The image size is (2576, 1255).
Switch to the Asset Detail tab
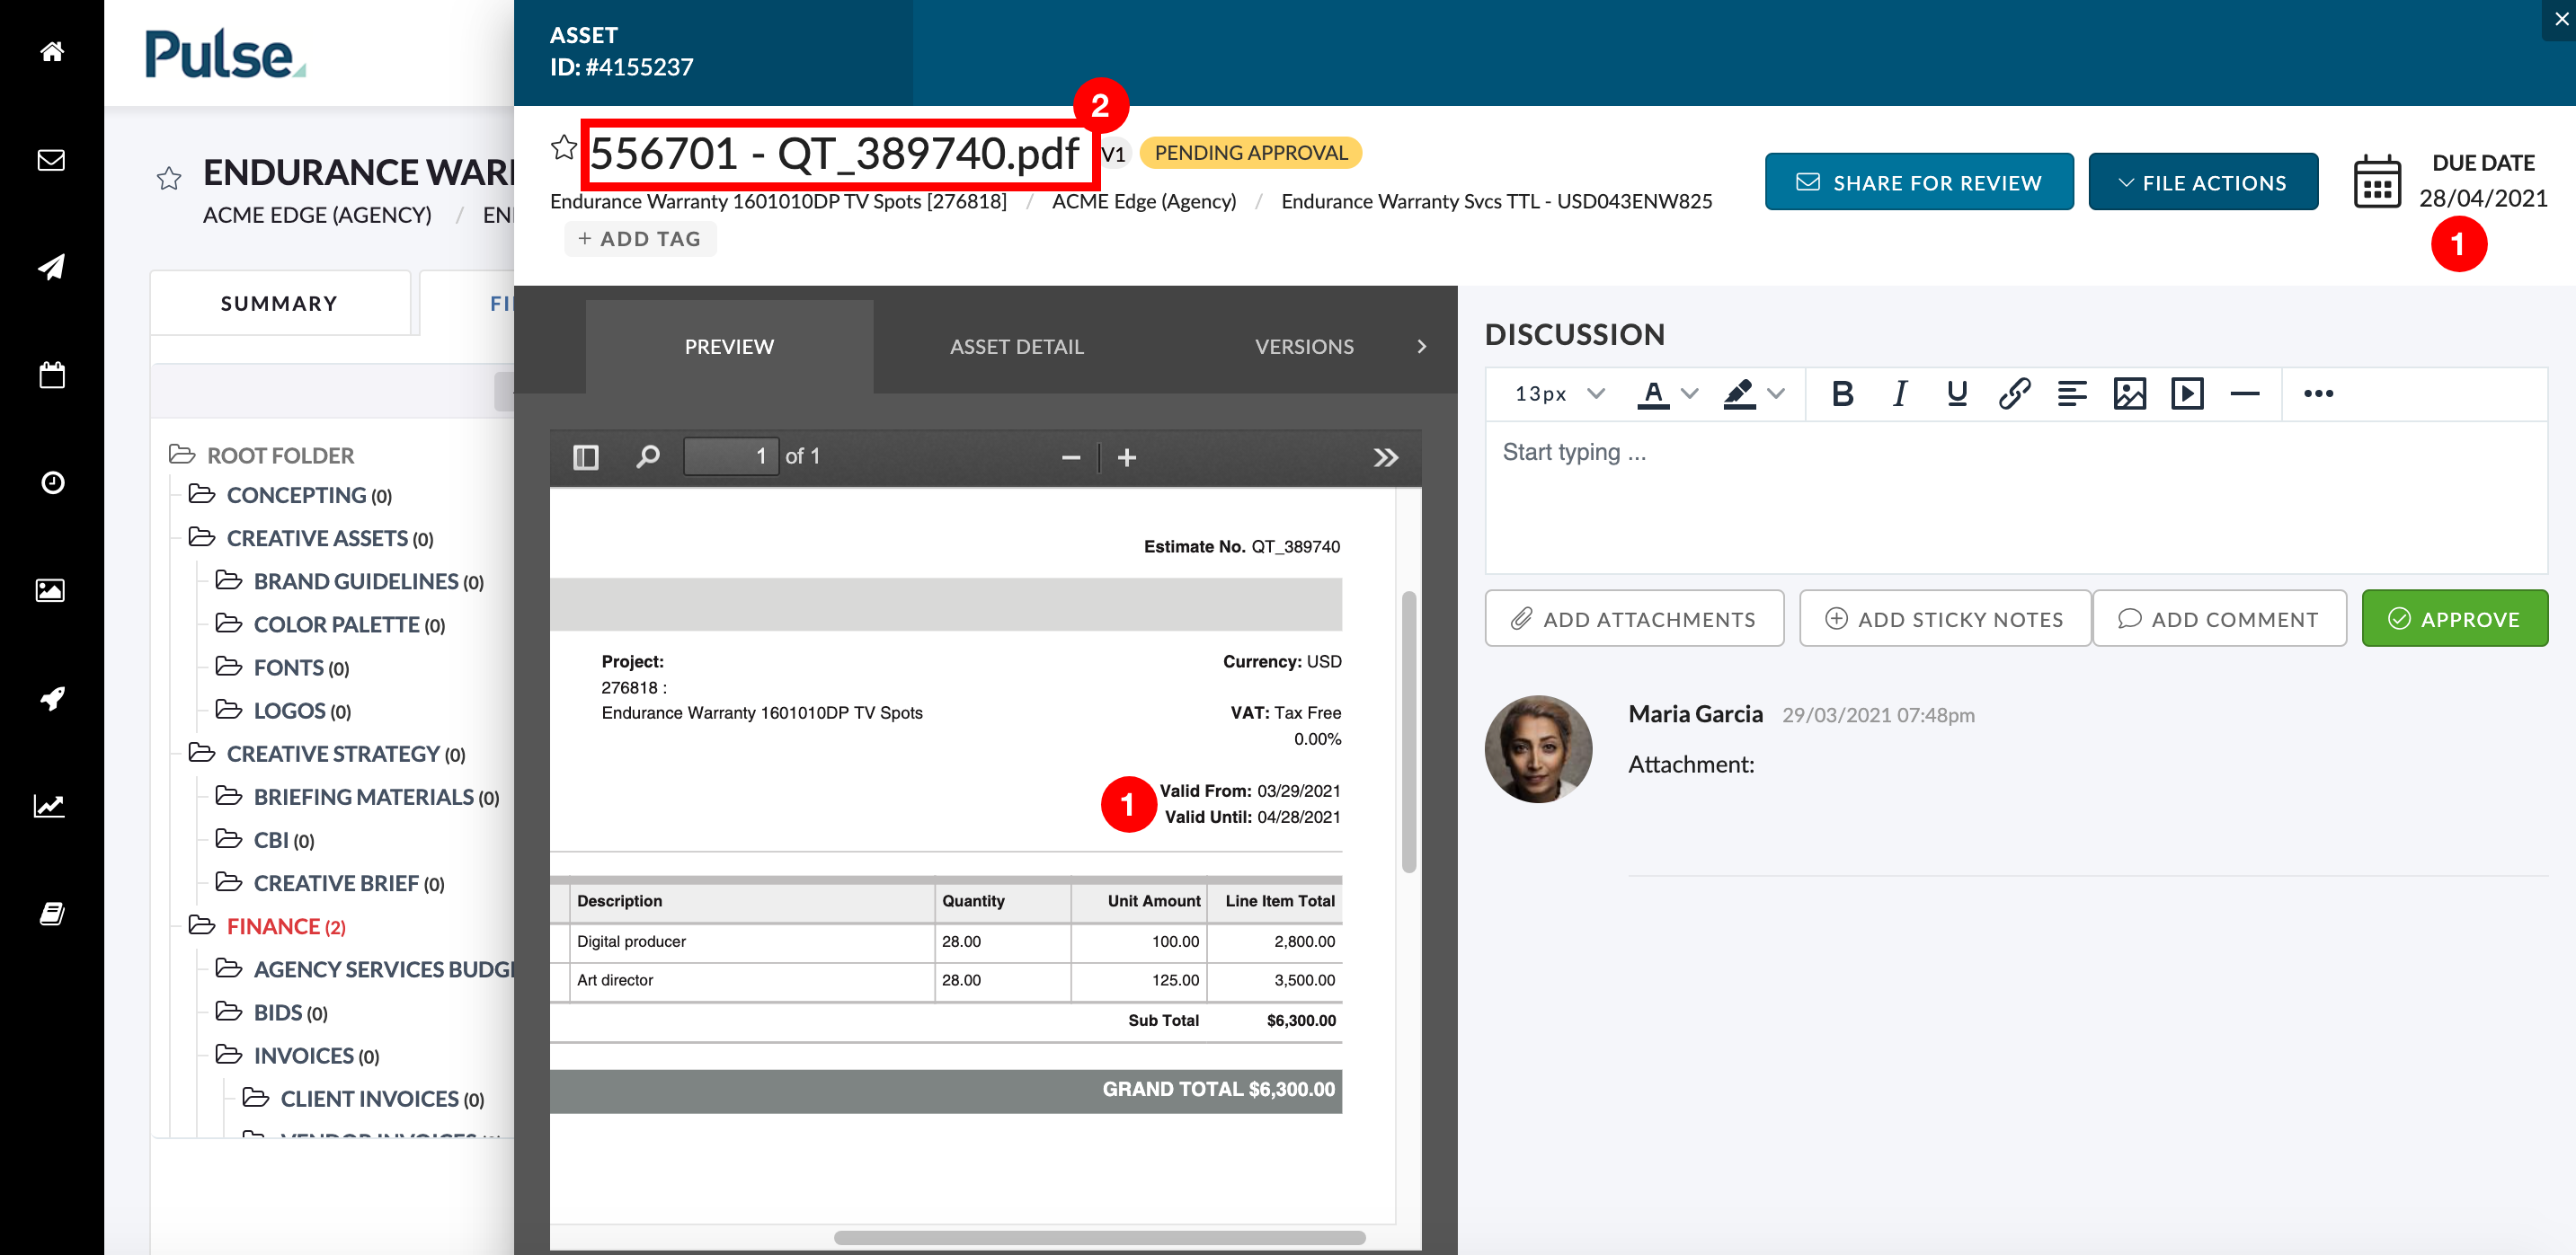(x=1017, y=347)
